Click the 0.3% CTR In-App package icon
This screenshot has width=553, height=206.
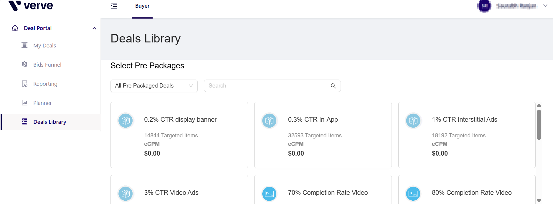269,121
